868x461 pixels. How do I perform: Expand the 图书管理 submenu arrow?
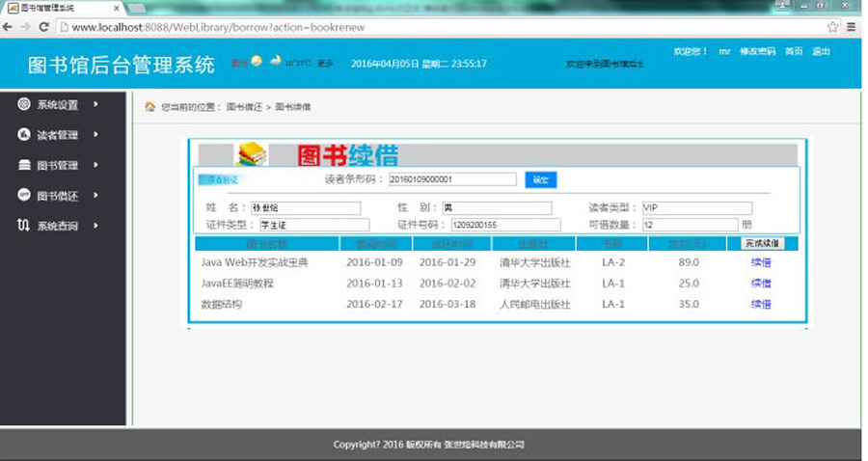95,165
